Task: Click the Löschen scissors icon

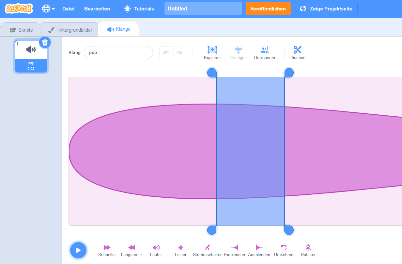Action: point(297,50)
